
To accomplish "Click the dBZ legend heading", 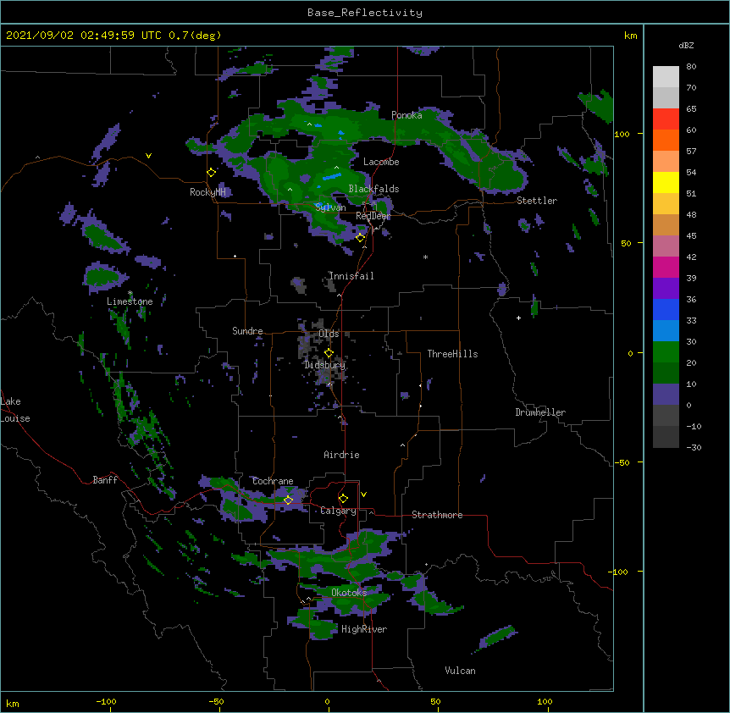I will click(x=686, y=45).
